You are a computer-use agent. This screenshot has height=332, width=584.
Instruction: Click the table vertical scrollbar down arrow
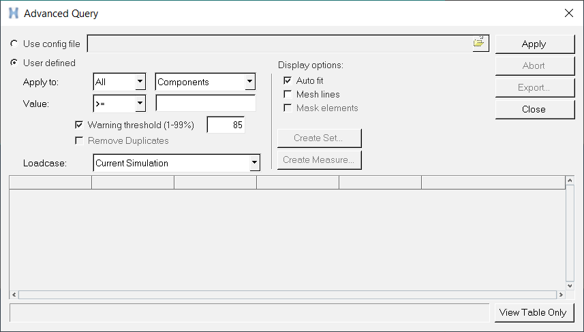(x=570, y=286)
